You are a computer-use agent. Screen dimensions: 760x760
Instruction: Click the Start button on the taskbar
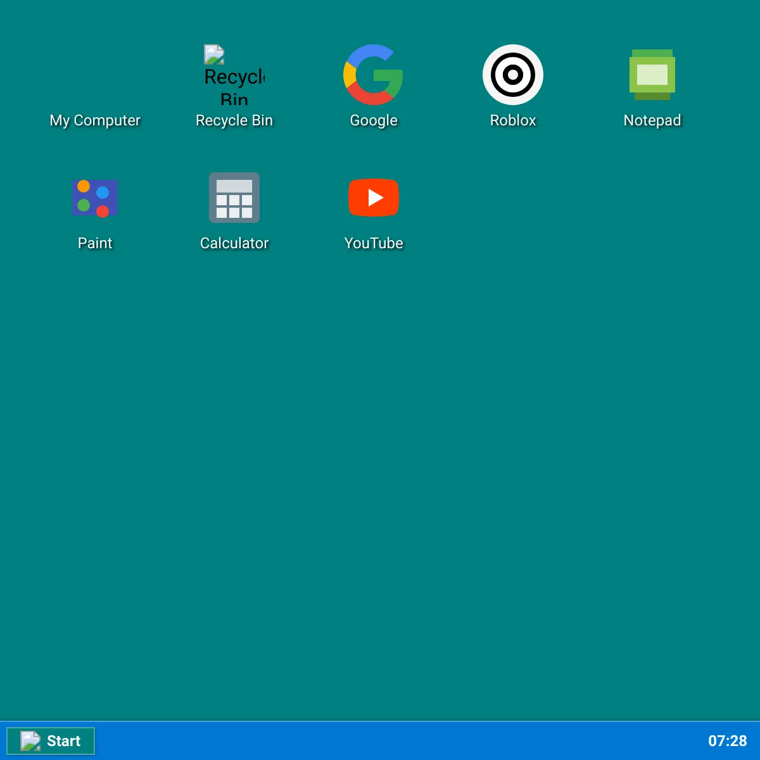51,741
